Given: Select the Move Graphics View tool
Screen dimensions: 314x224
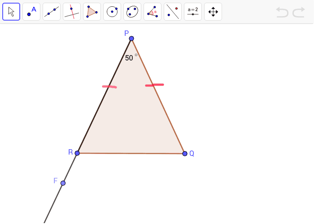Looking at the screenshot, I should pos(213,12).
